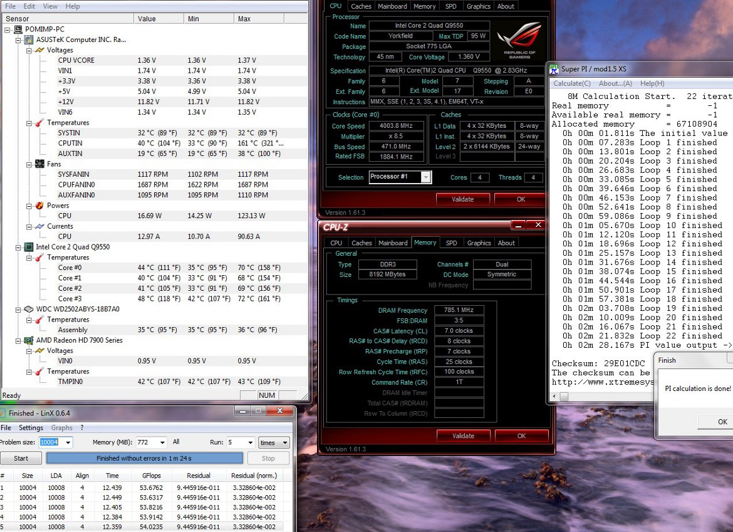Click the ASUSTeK motherboard icon in sensor tree
The width and height of the screenshot is (733, 532).
point(29,39)
